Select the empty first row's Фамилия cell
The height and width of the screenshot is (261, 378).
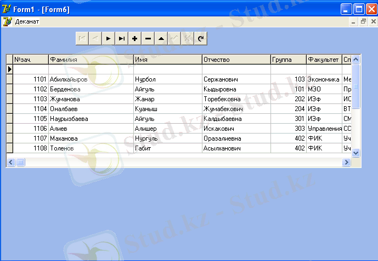(x=91, y=69)
